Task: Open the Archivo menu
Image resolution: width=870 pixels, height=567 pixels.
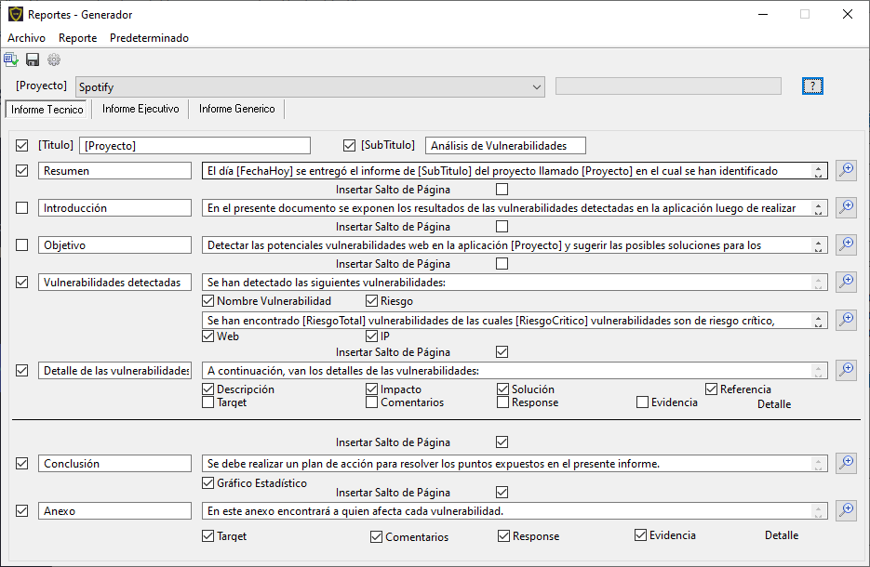Action: (26, 38)
